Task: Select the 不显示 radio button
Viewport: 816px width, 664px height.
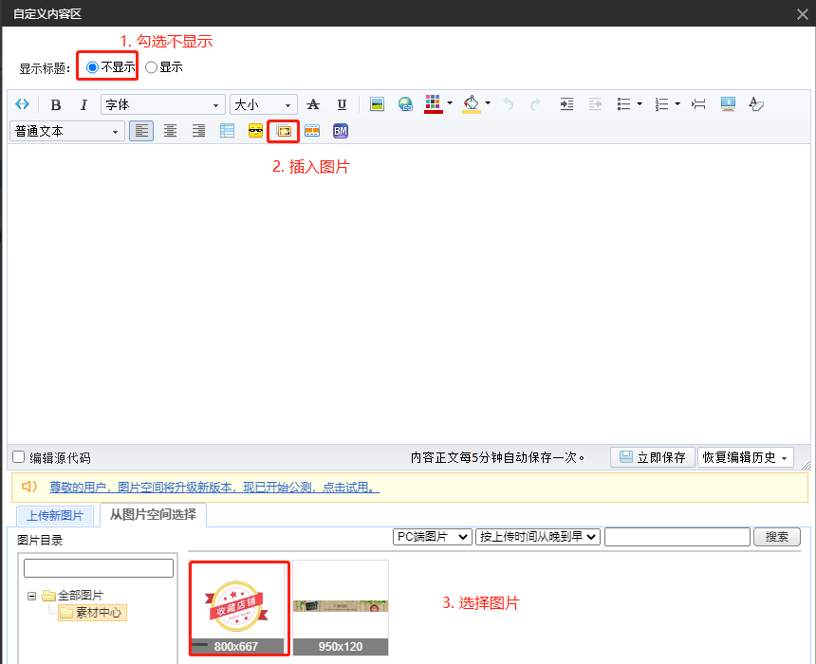Action: [92, 67]
